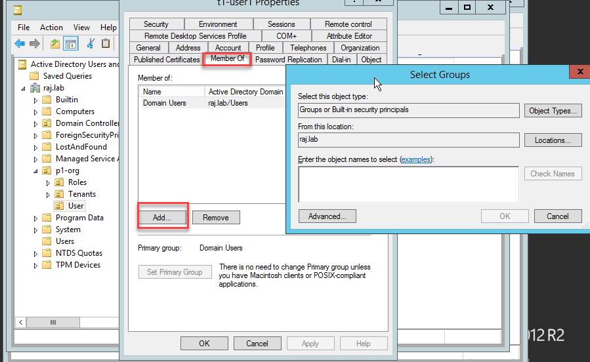
Task: Click the Back arrow toolbar icon
Action: (x=20, y=43)
